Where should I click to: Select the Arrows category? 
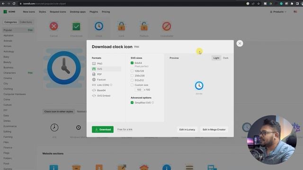(8, 46)
